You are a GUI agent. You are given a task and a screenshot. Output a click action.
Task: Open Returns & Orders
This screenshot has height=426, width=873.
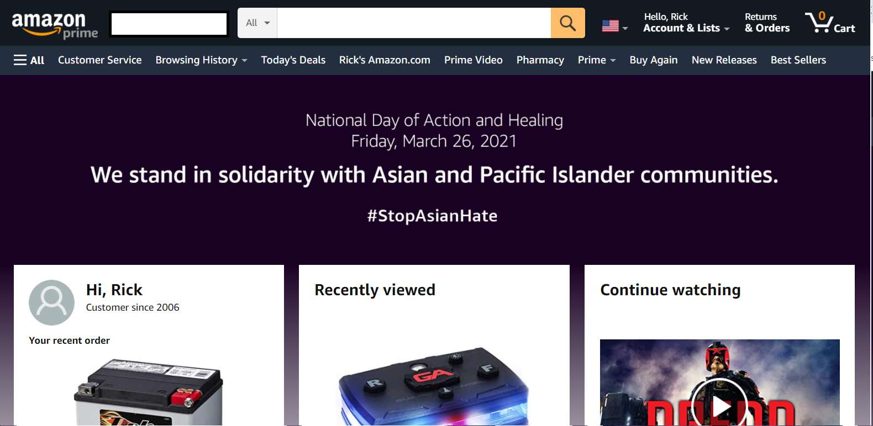pyautogui.click(x=767, y=23)
